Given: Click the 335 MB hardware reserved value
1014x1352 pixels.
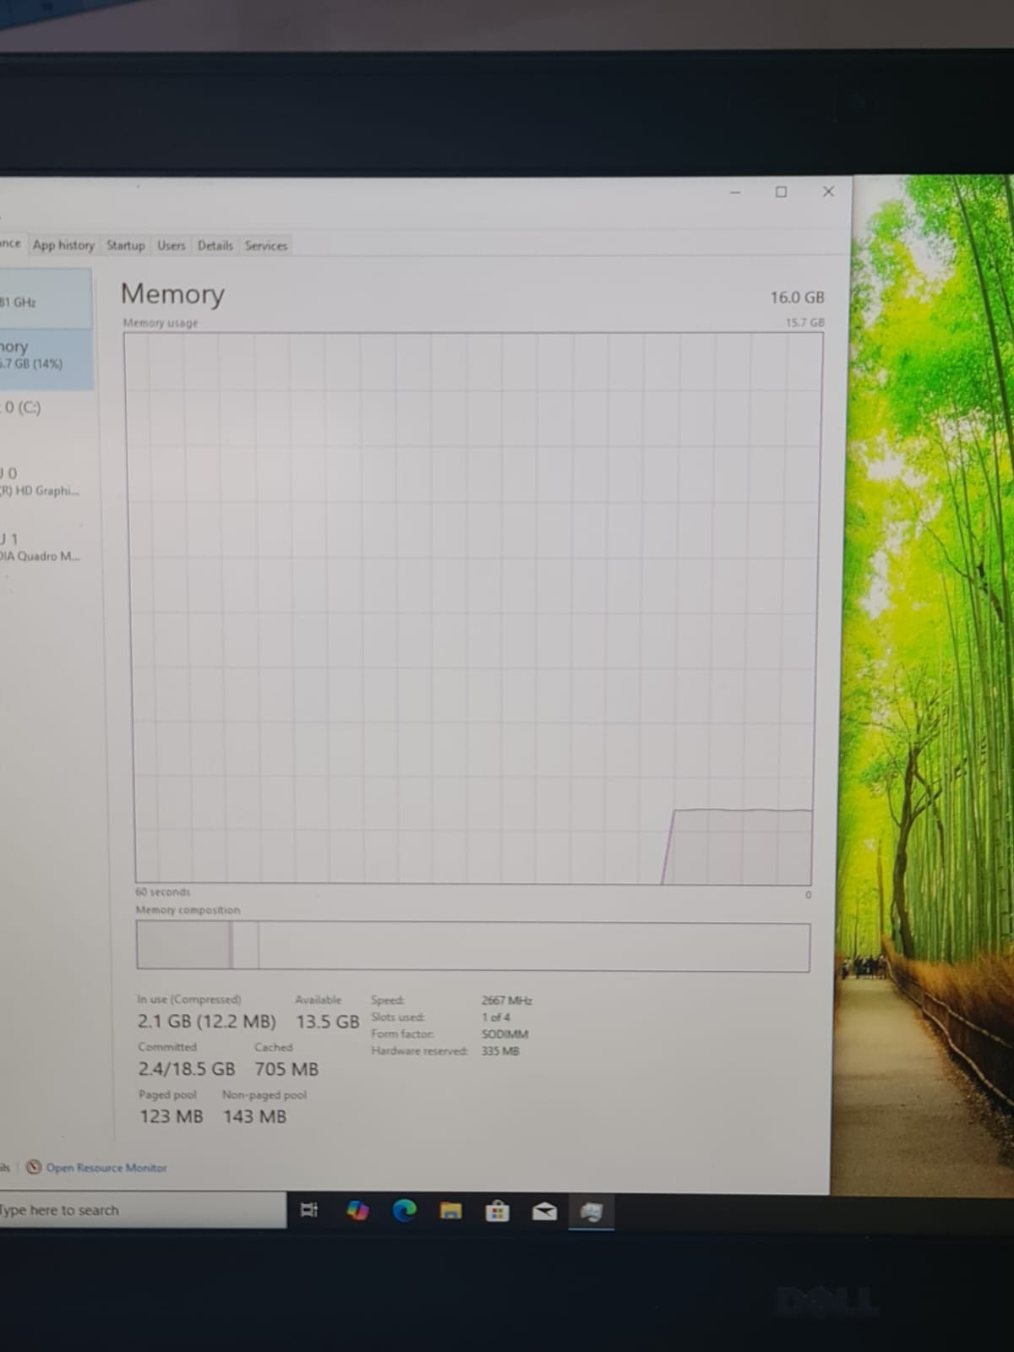Looking at the screenshot, I should (x=500, y=1051).
